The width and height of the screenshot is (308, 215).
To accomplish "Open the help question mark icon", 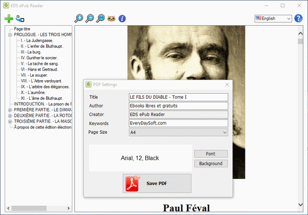I will tap(298, 19).
